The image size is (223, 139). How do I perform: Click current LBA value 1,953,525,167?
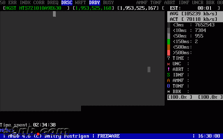point(138,8)
